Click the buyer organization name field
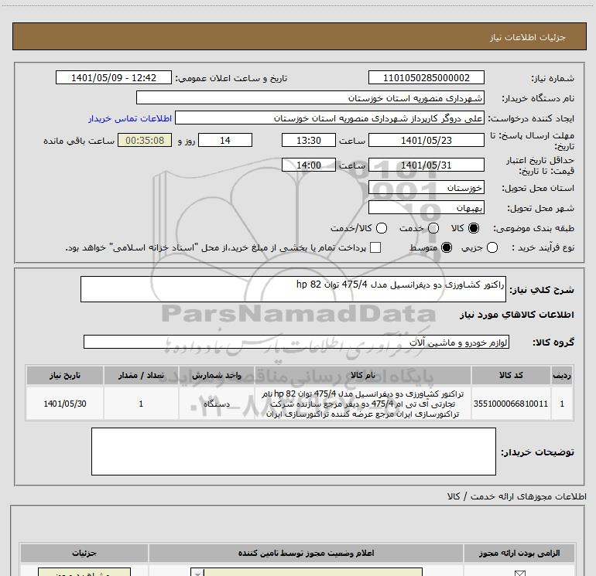 pyautogui.click(x=310, y=97)
